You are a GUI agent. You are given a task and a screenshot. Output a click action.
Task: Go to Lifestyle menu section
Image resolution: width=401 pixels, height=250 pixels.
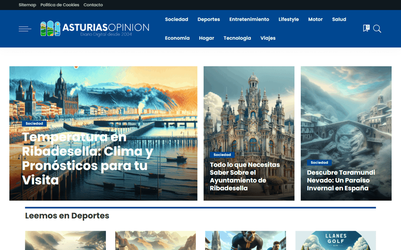tap(288, 19)
